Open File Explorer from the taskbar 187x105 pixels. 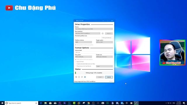click(46, 103)
